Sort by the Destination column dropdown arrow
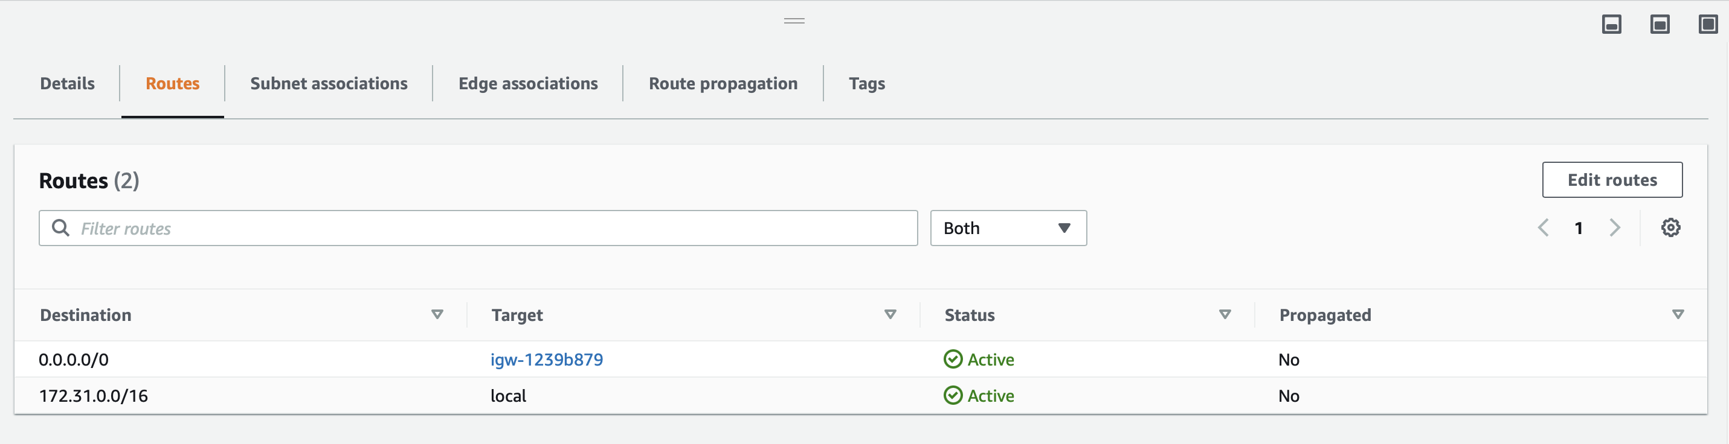 (437, 314)
